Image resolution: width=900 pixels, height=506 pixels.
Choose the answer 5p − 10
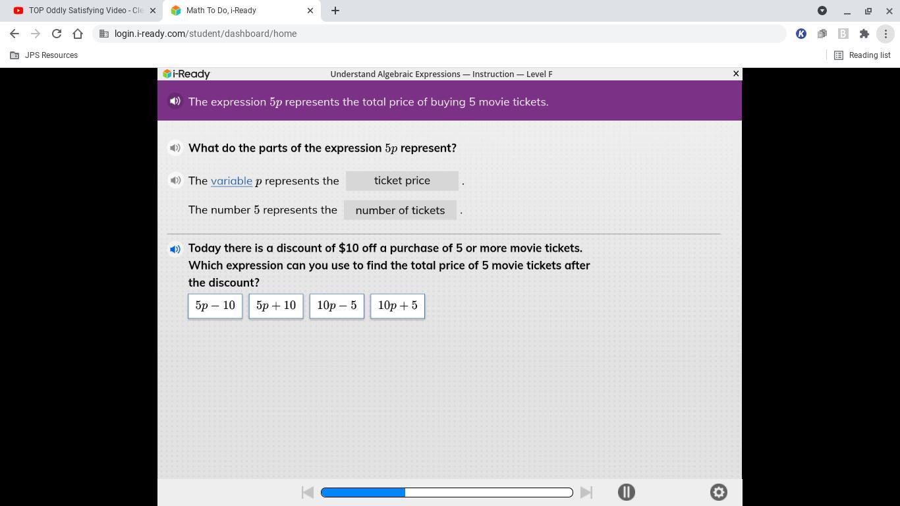pyautogui.click(x=215, y=306)
